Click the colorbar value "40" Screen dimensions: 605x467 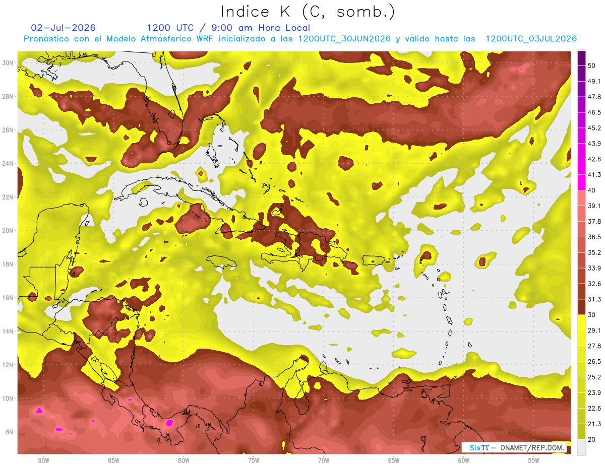coord(592,190)
